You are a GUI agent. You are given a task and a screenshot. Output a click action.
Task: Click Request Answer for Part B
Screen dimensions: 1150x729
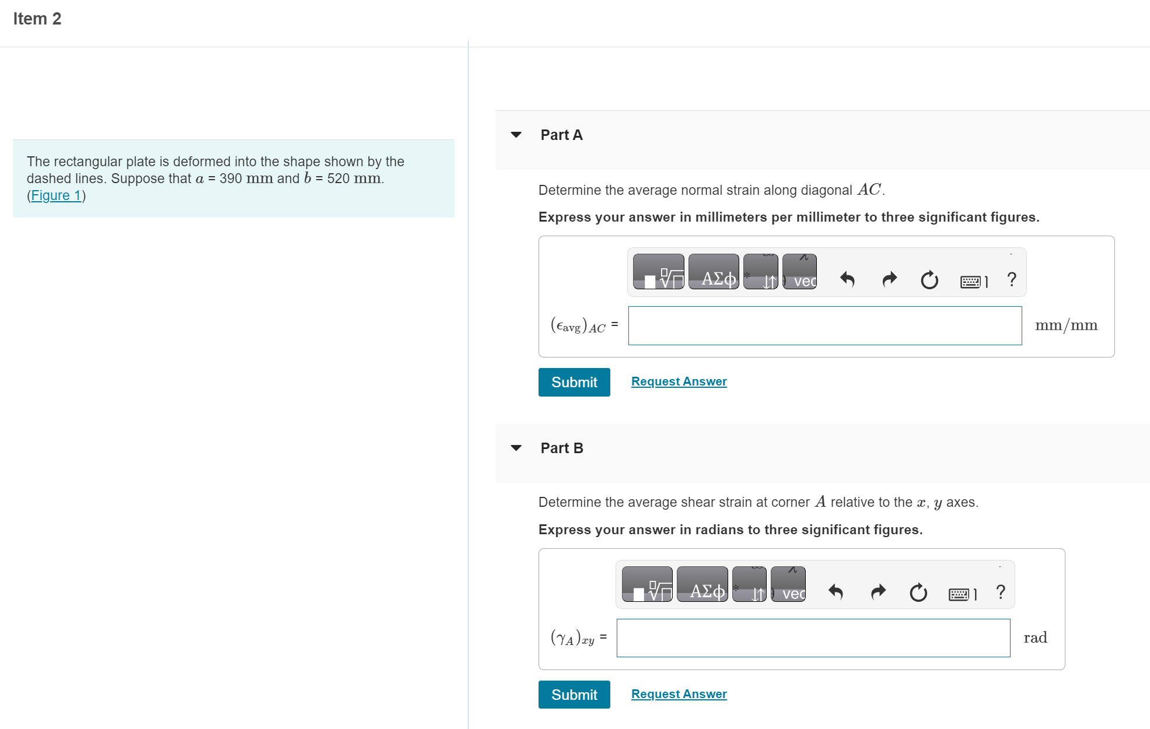(679, 694)
